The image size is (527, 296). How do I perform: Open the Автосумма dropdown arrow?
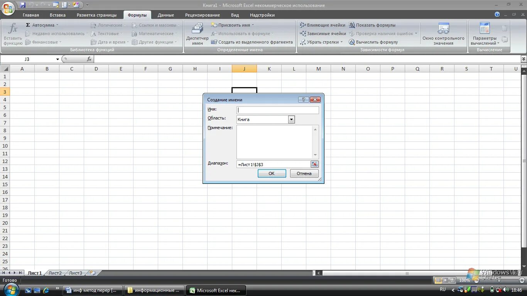(x=58, y=25)
